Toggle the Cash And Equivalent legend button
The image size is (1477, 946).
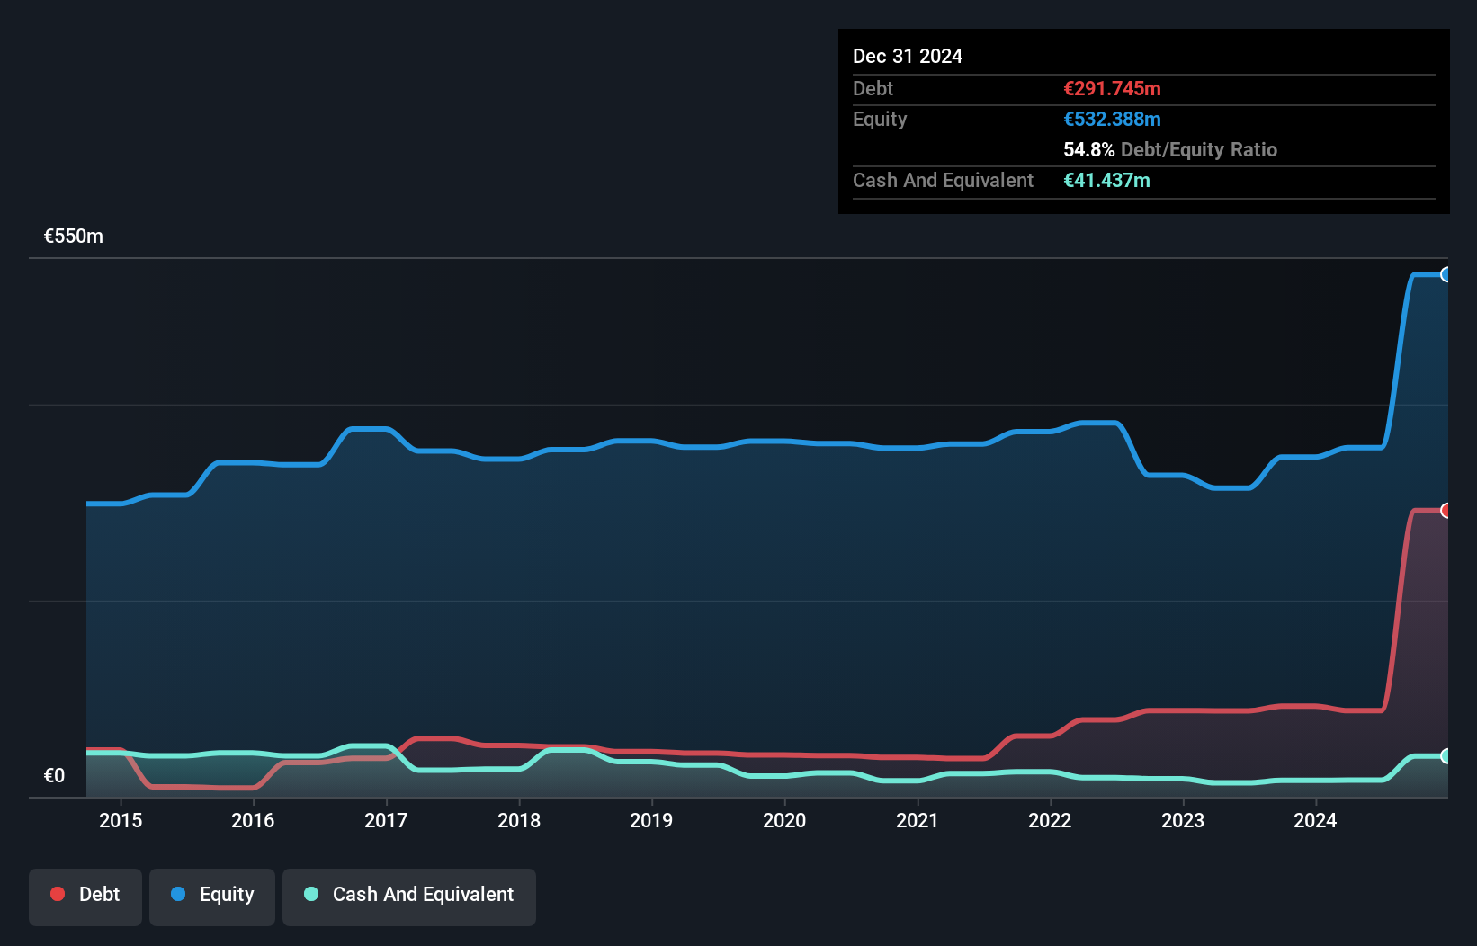409,897
